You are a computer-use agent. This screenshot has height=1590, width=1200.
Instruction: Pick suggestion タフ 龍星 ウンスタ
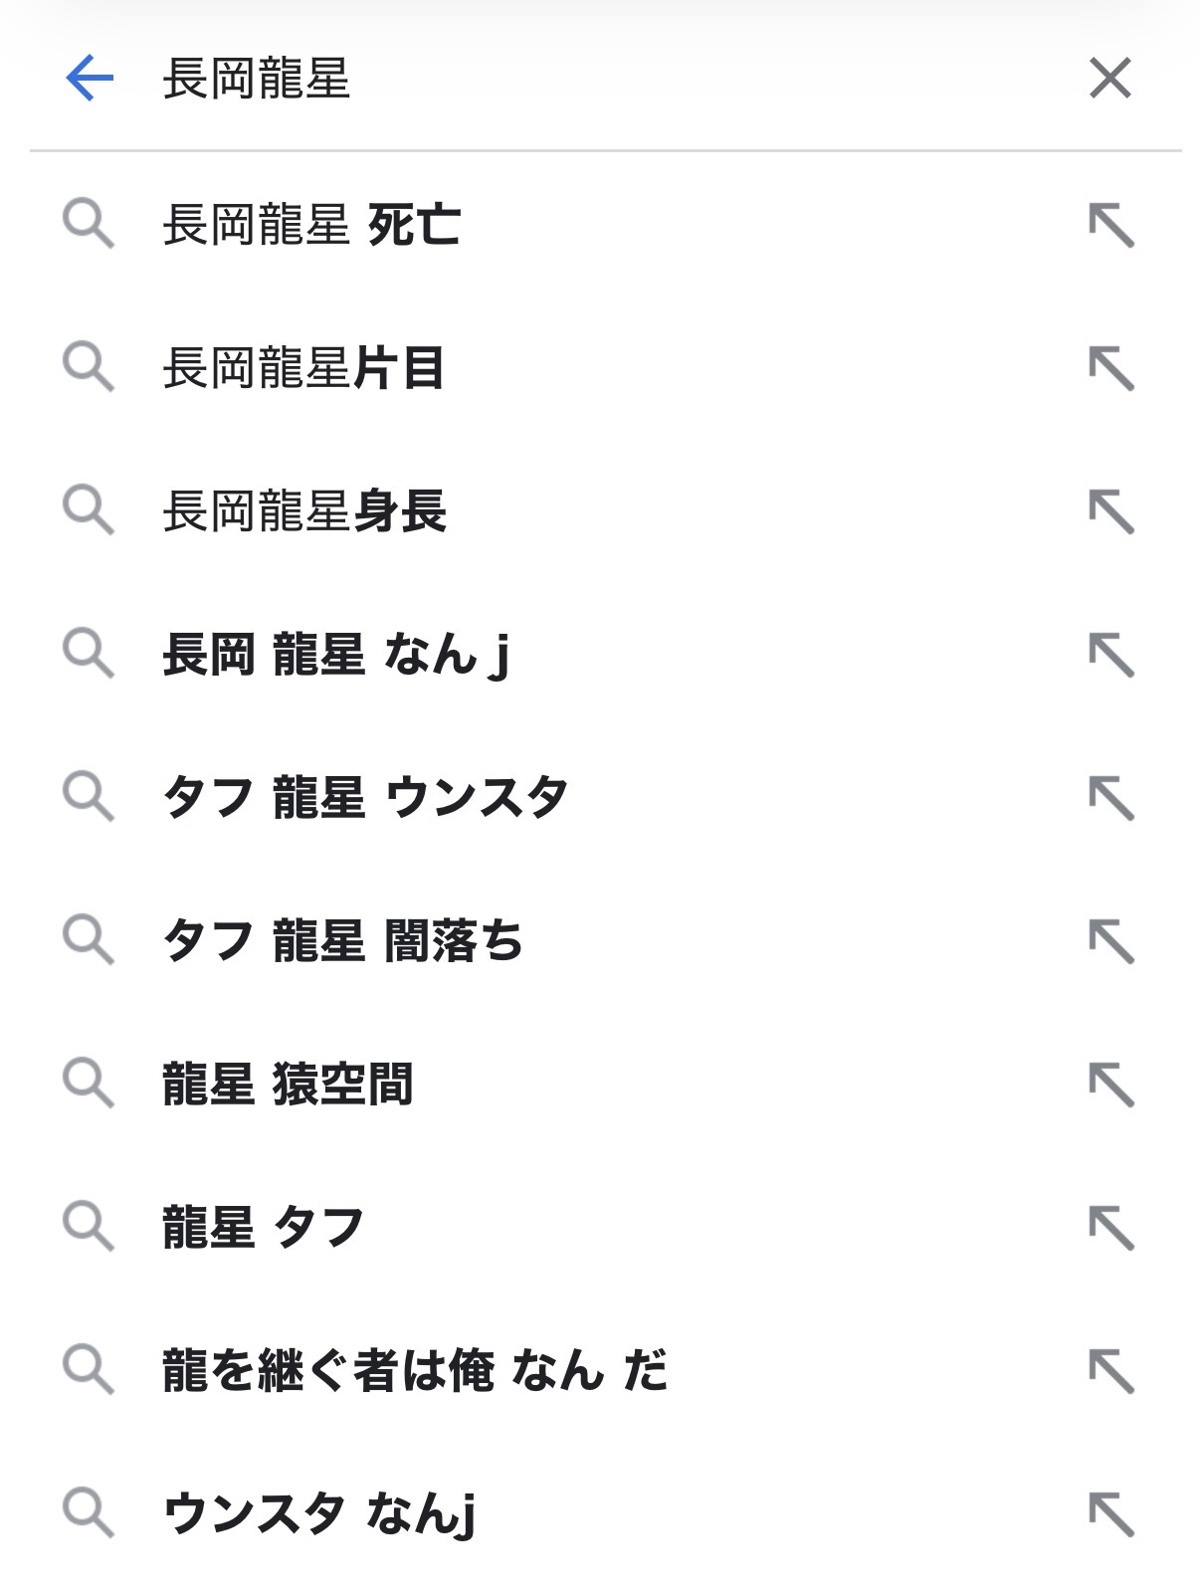[x=365, y=798]
